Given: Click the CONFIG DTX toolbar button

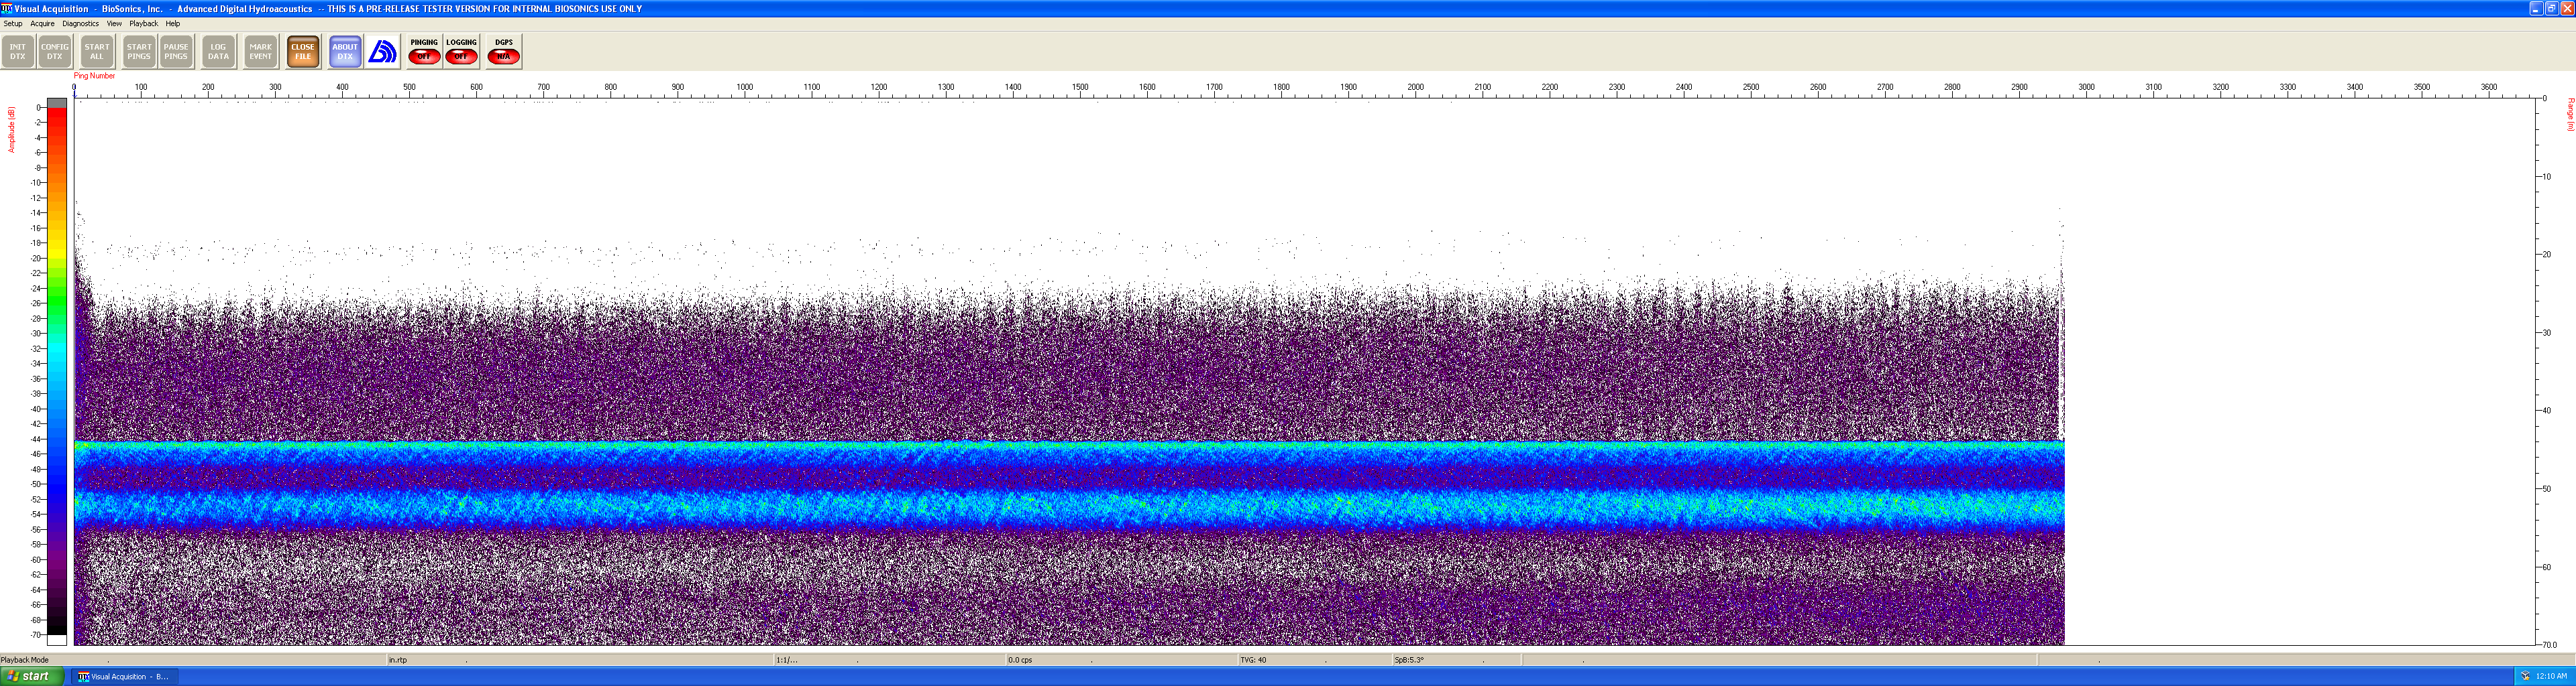Looking at the screenshot, I should 55,52.
